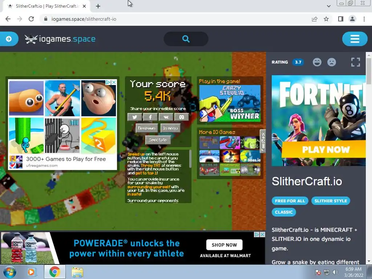Bookmark this page with the star
Image resolution: width=372 pixels, height=279 pixels.
point(326,19)
